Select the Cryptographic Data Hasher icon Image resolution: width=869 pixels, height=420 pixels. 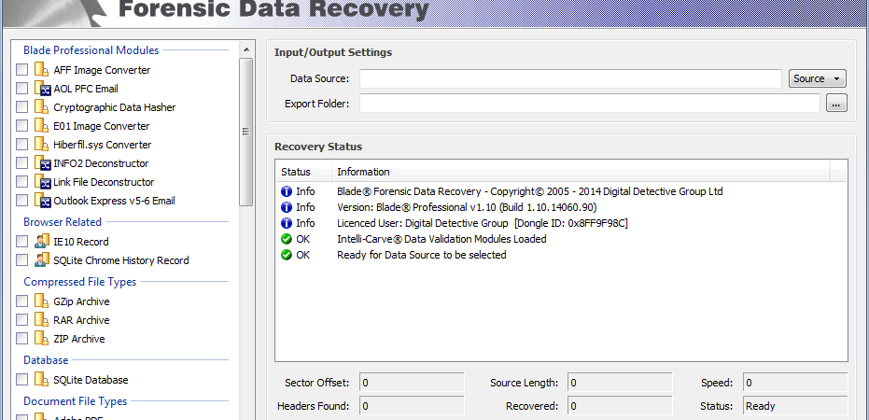(x=42, y=107)
